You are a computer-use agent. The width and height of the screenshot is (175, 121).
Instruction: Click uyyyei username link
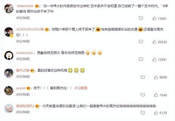click(x=21, y=88)
